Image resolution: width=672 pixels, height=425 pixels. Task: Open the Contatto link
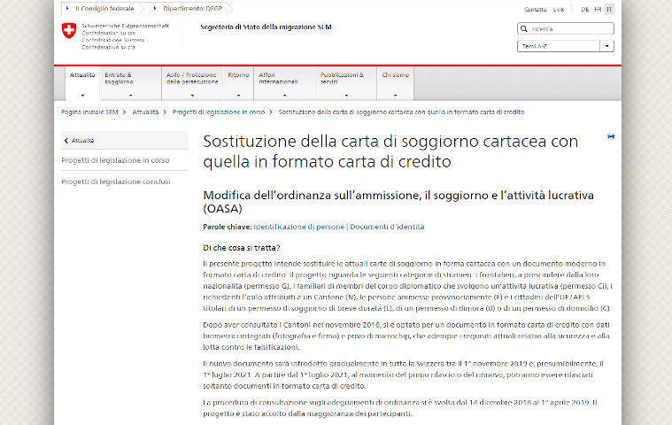(535, 9)
